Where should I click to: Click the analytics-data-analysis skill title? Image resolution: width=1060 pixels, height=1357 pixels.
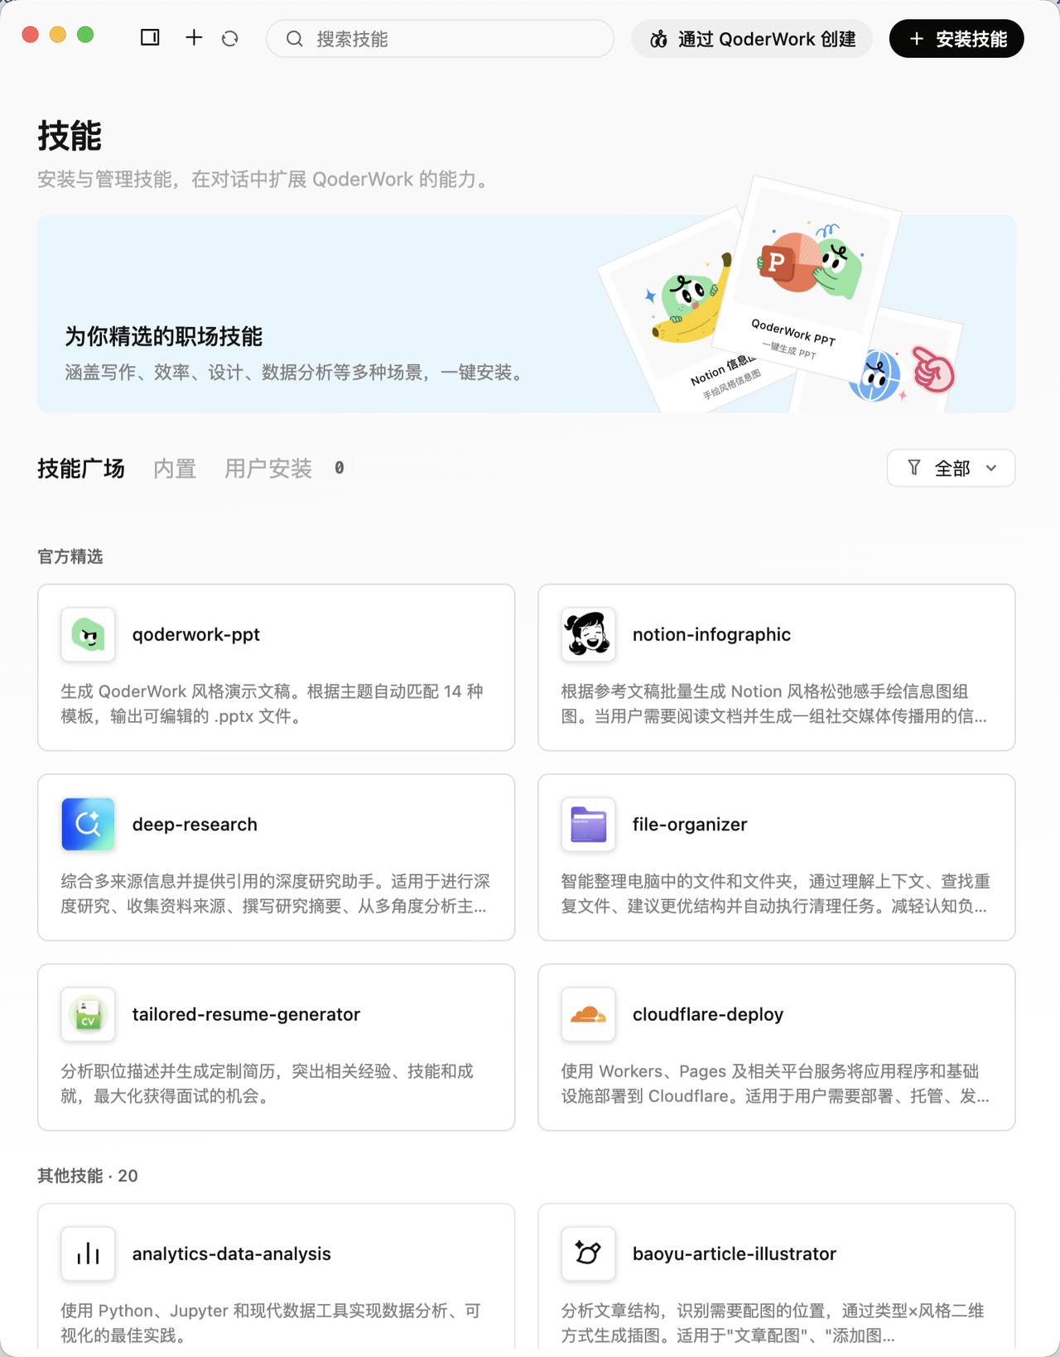coord(232,1254)
